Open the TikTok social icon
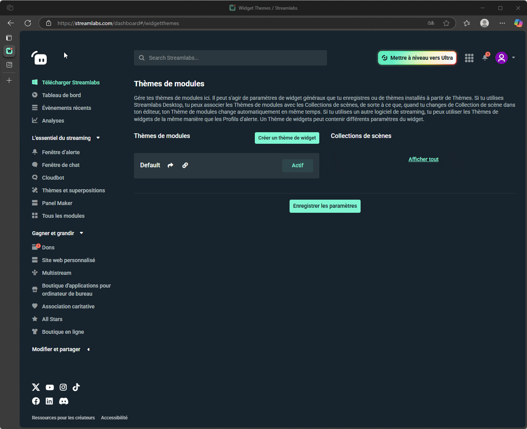This screenshot has width=527, height=429. (76, 387)
